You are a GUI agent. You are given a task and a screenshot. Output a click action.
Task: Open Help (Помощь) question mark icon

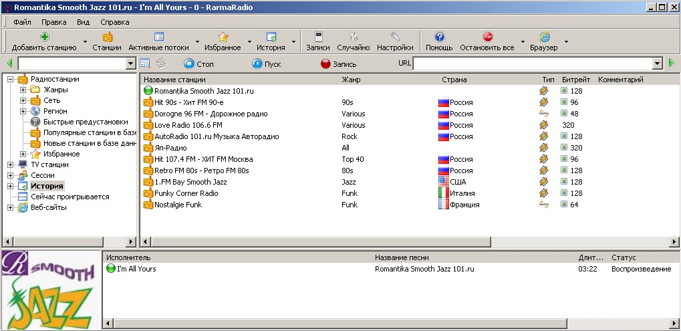coord(439,37)
